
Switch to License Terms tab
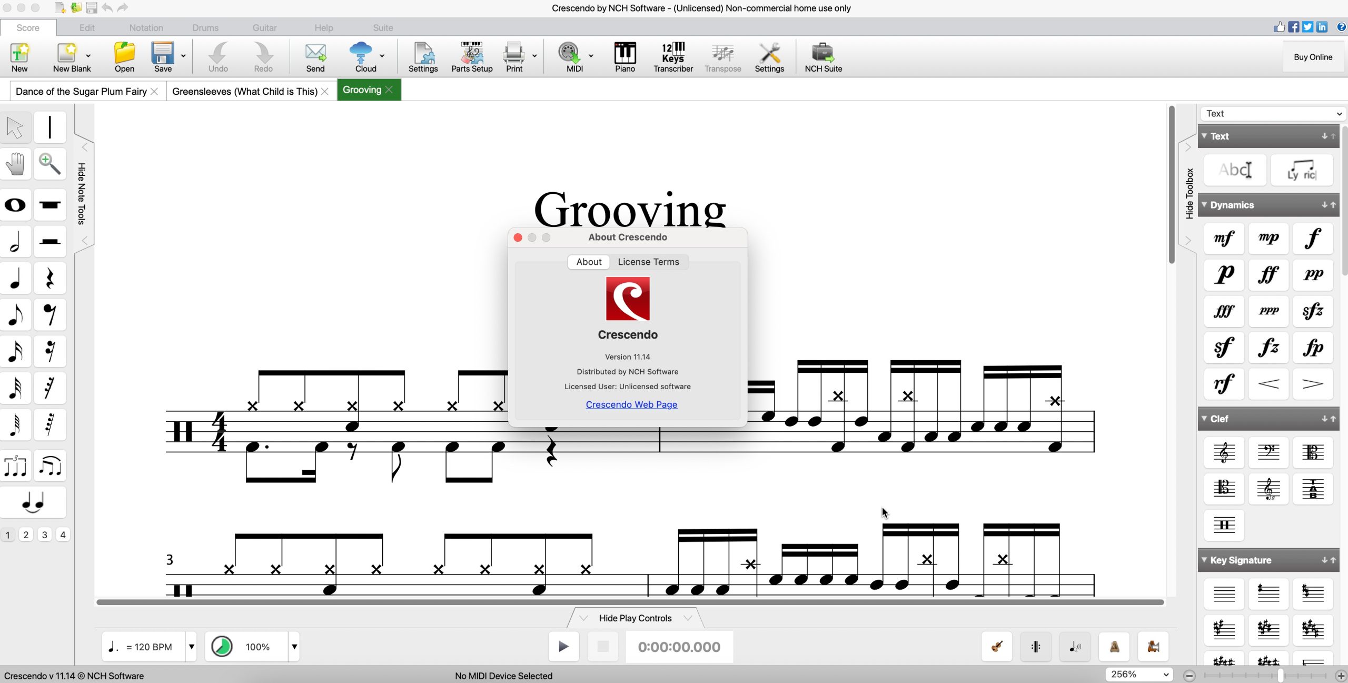[648, 262]
